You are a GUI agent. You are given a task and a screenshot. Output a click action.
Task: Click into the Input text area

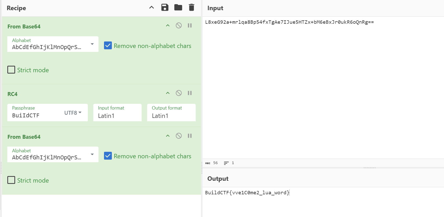[x=323, y=86]
